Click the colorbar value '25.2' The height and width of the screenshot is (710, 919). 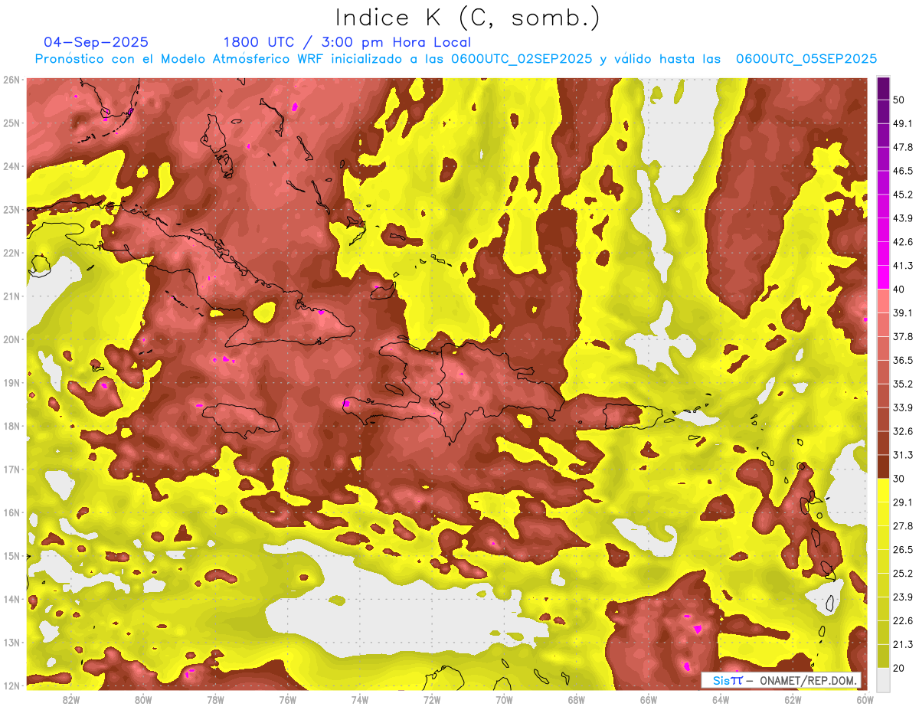(903, 574)
